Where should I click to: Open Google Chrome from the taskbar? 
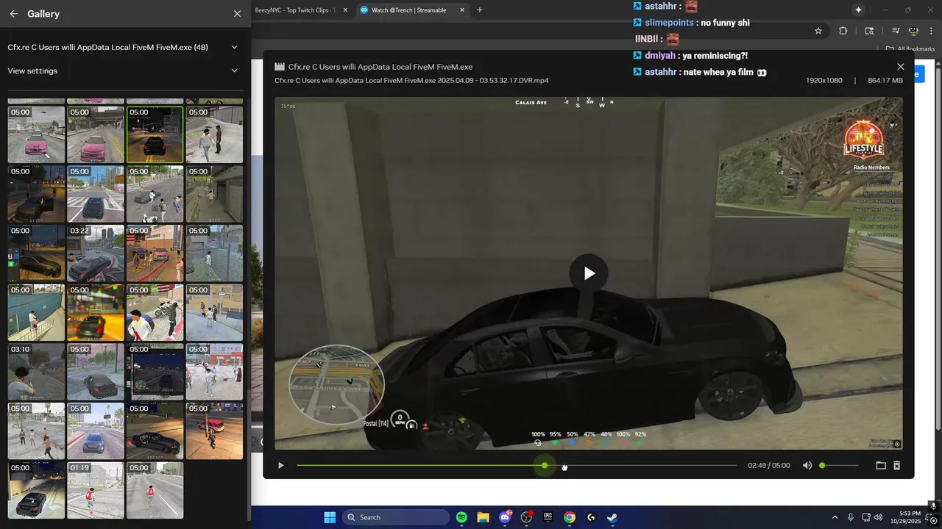pos(570,517)
